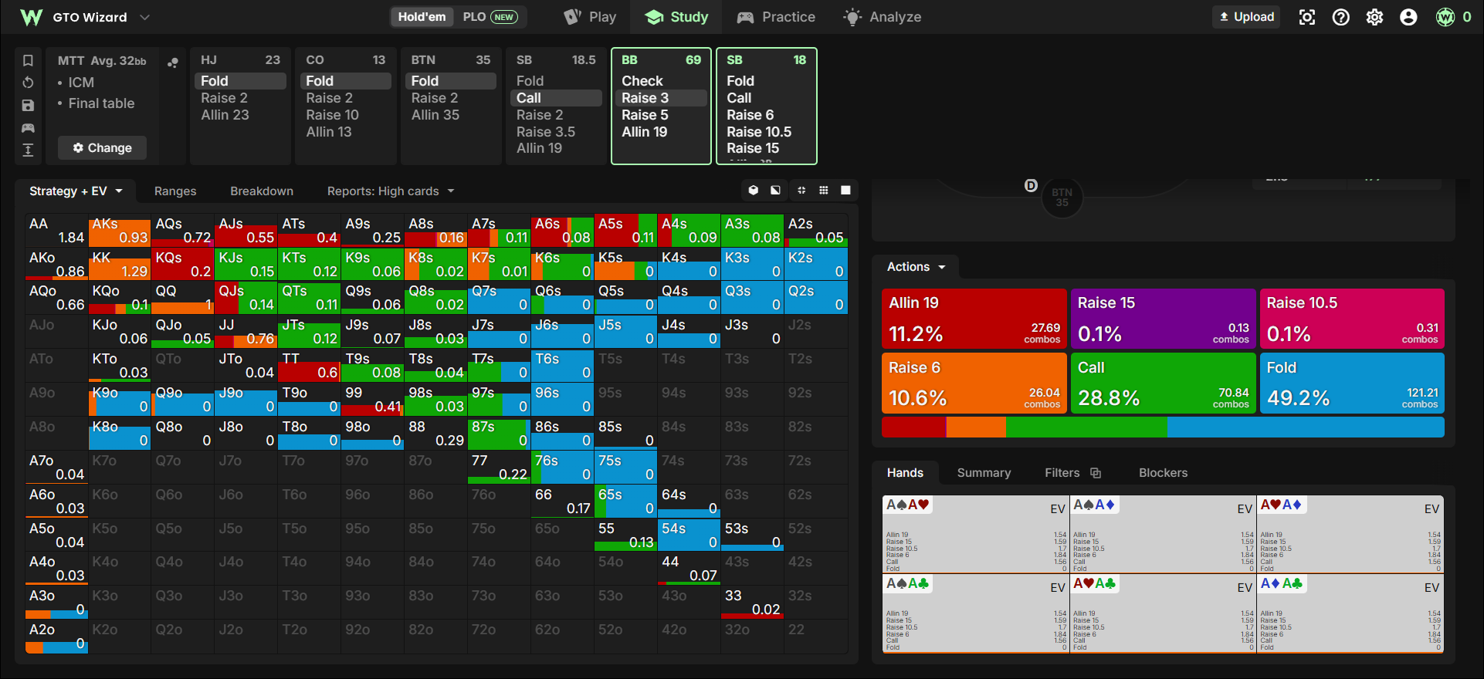Click the gamepad practice icon in sidebar
The width and height of the screenshot is (1484, 679).
point(28,127)
